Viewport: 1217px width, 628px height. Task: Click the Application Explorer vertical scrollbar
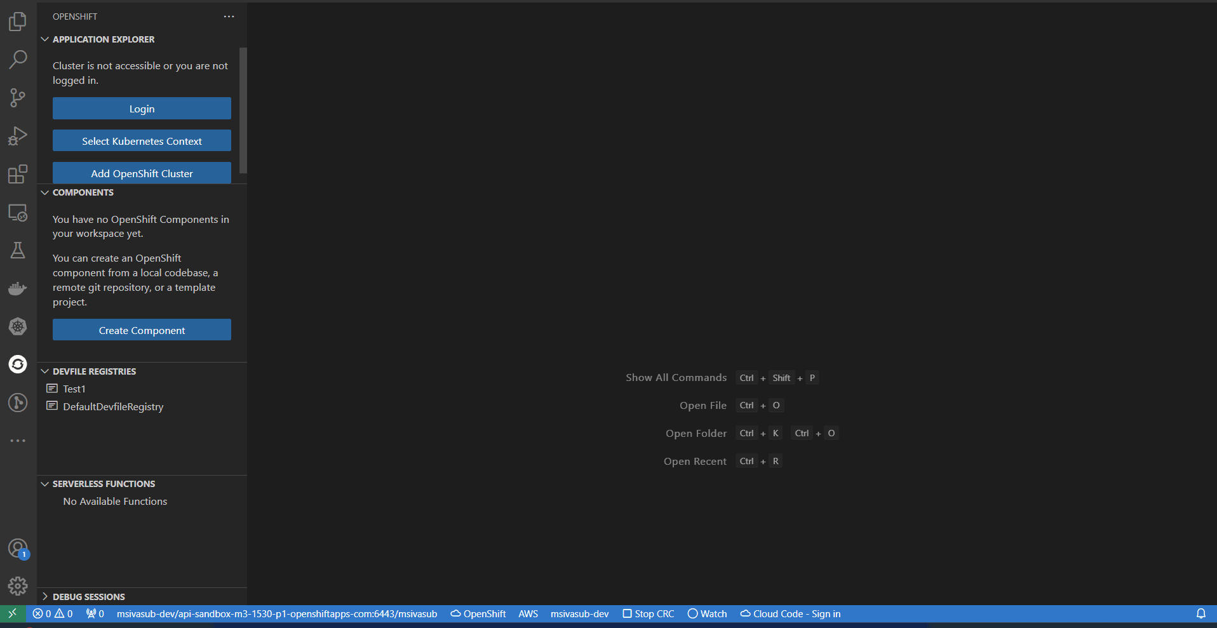coord(243,110)
